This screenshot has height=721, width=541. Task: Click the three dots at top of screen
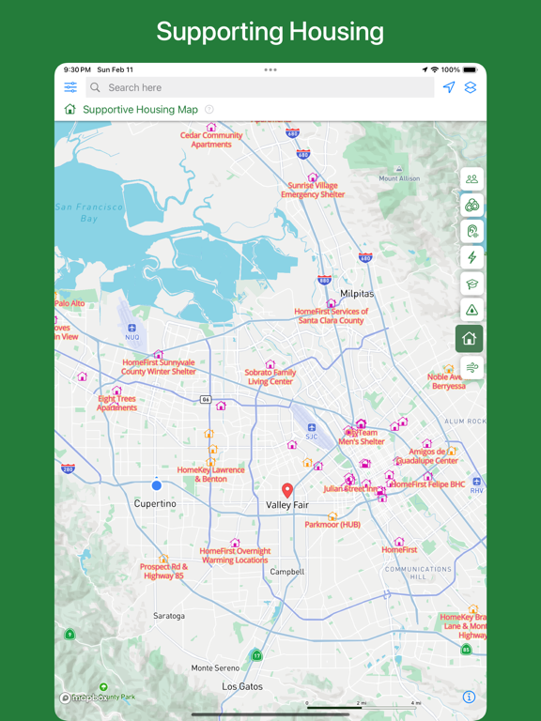pos(270,69)
